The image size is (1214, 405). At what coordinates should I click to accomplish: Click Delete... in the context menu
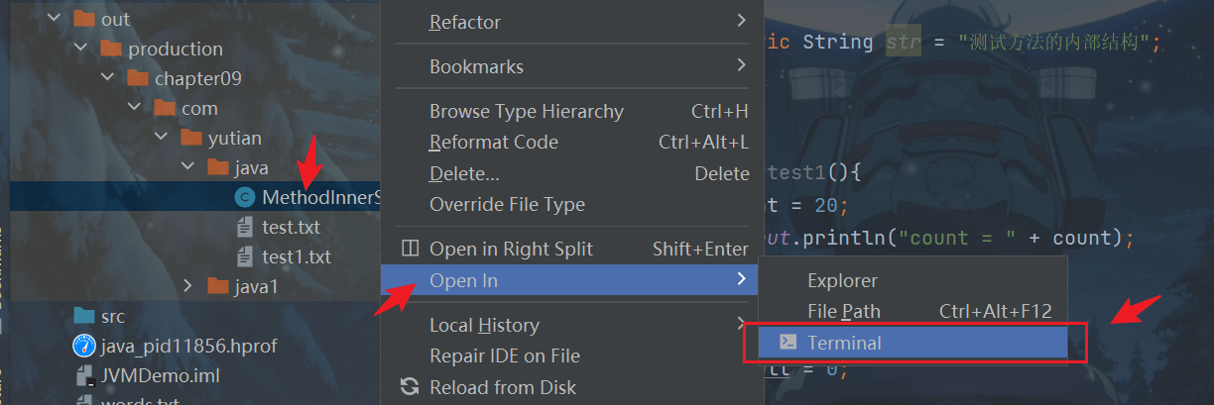[x=463, y=173]
